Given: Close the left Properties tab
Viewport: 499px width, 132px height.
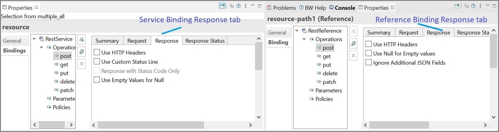Looking at the screenshot, I should tap(36, 7).
